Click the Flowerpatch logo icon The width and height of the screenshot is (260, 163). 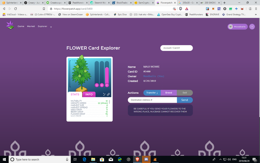(x=10, y=25)
